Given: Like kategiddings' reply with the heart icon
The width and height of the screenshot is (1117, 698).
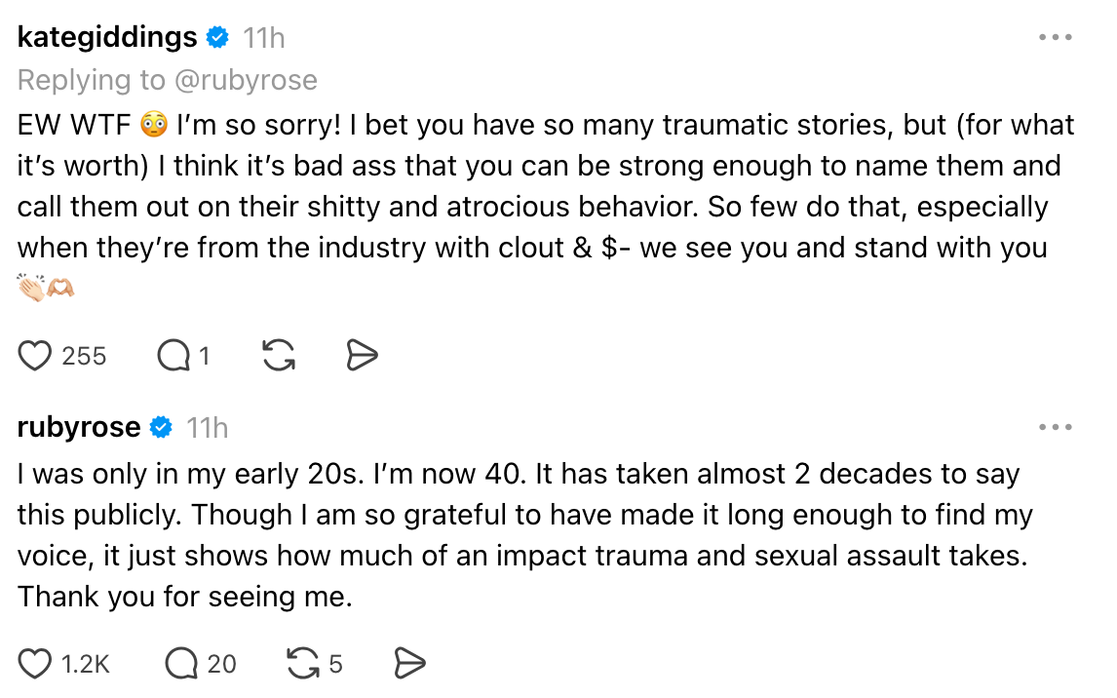Looking at the screenshot, I should 36,357.
